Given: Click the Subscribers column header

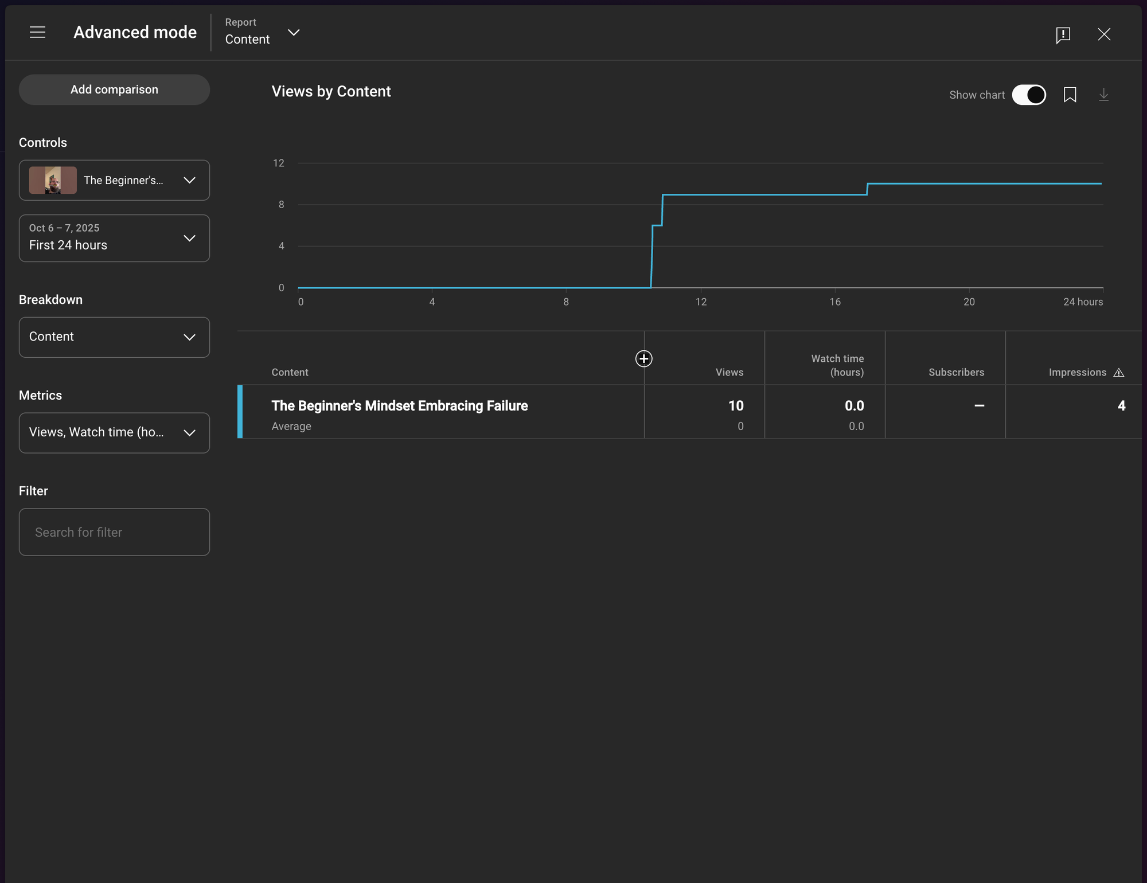Looking at the screenshot, I should click(955, 373).
